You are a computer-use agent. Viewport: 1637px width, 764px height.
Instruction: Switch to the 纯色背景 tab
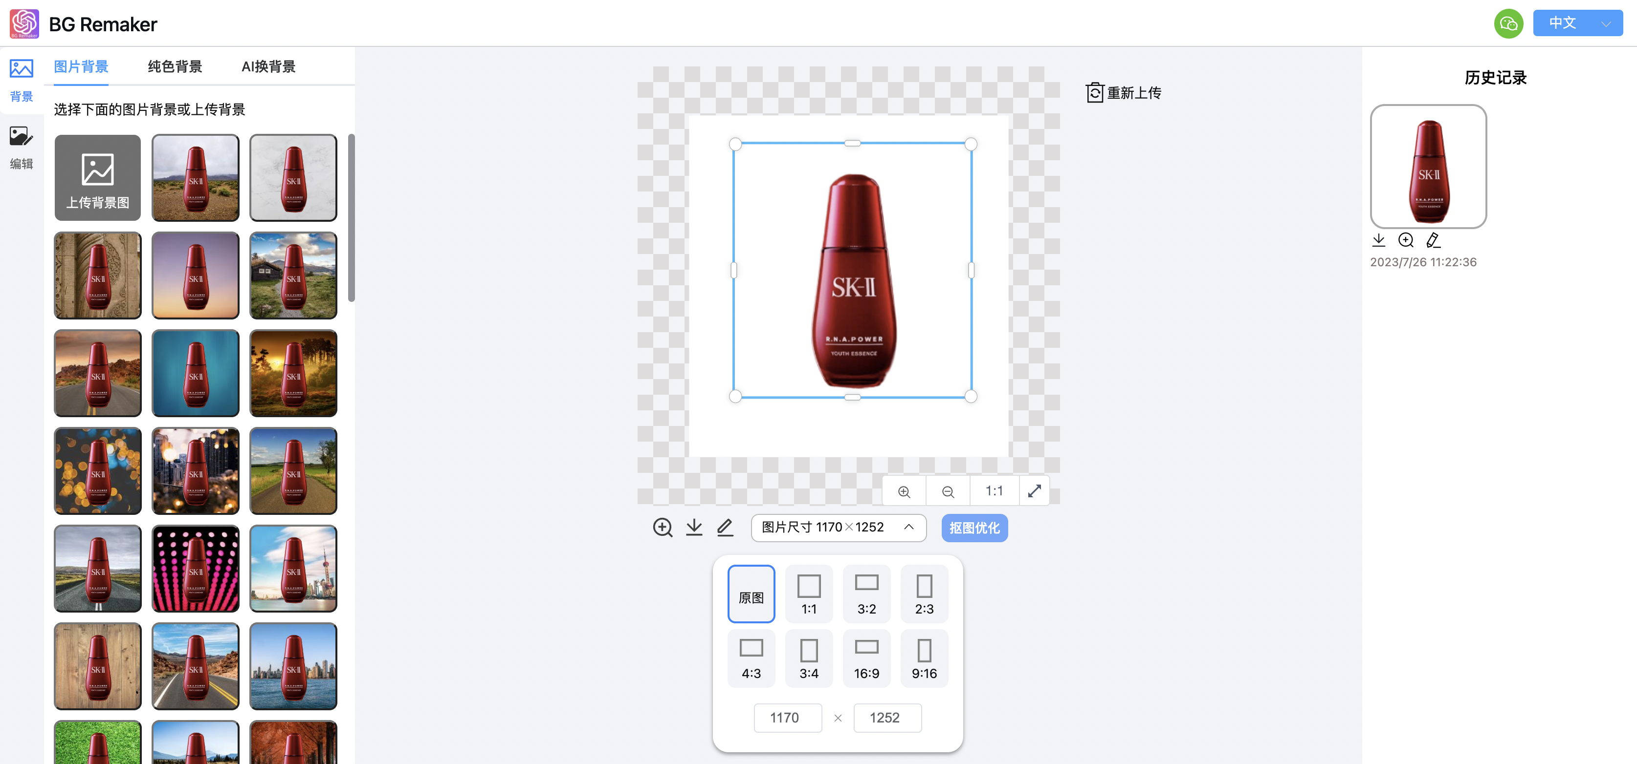point(175,67)
